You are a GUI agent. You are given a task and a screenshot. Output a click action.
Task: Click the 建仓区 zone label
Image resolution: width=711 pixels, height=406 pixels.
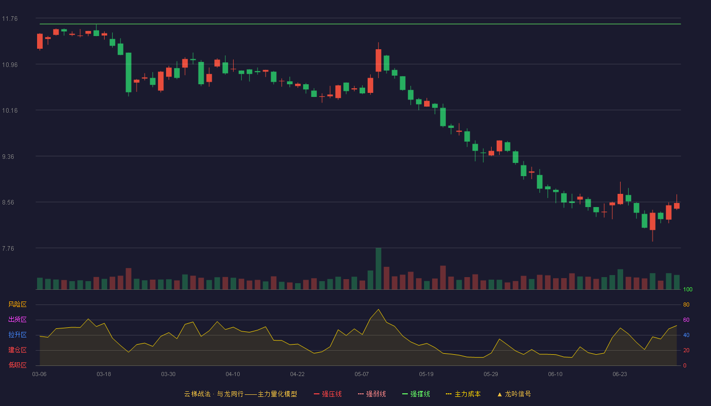(18, 350)
